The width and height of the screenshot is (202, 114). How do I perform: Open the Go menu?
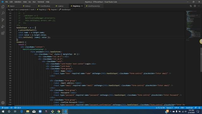point(30,2)
